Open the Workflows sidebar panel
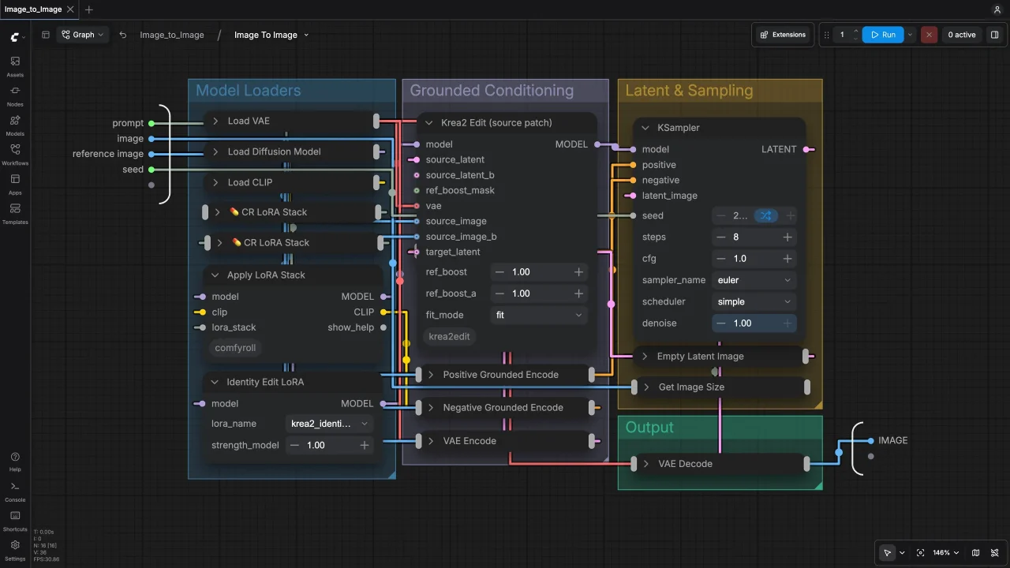Image resolution: width=1010 pixels, height=568 pixels. tap(15, 155)
